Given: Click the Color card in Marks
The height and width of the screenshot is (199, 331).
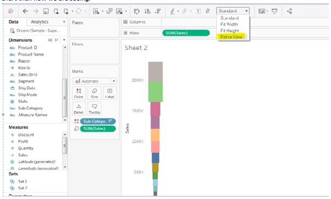Looking at the screenshot, I should point(79,93).
